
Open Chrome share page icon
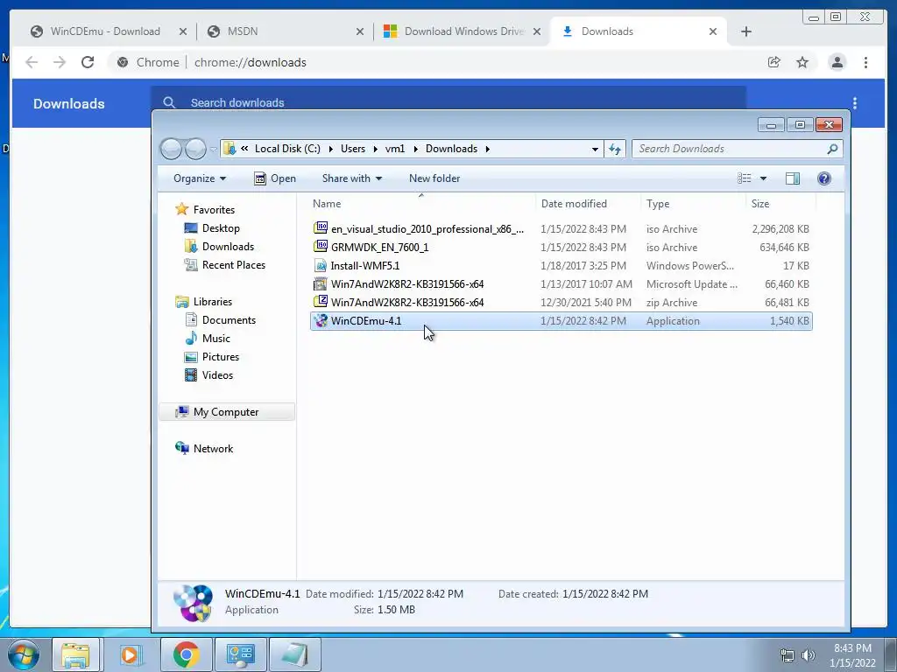[x=774, y=62]
